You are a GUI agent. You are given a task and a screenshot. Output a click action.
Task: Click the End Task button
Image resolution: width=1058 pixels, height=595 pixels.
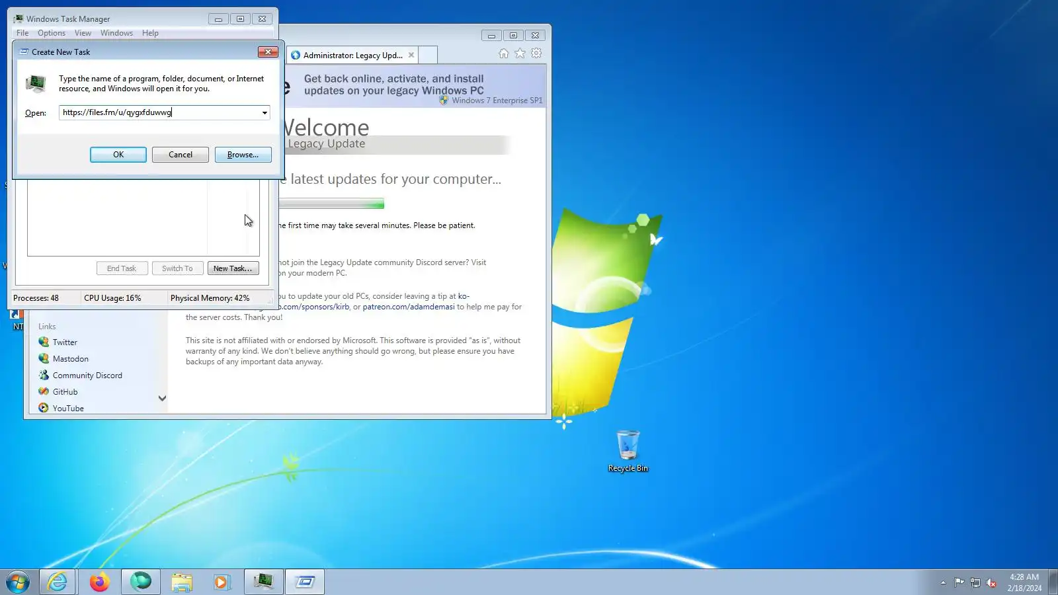click(122, 268)
